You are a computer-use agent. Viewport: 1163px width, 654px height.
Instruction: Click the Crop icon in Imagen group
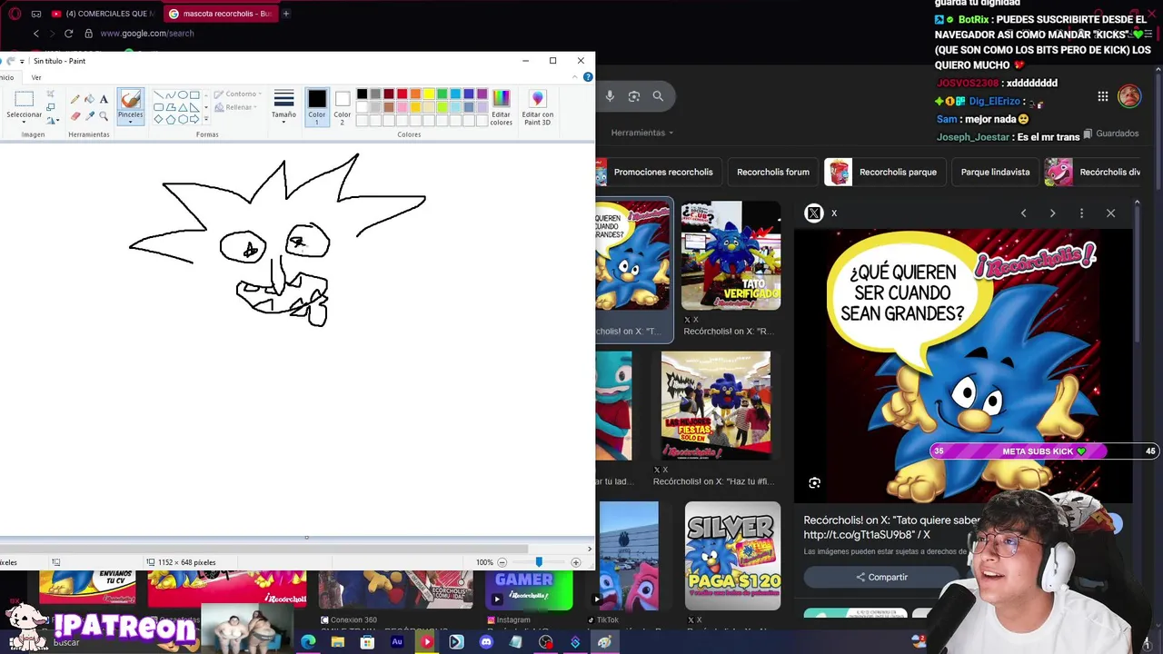pyautogui.click(x=51, y=94)
